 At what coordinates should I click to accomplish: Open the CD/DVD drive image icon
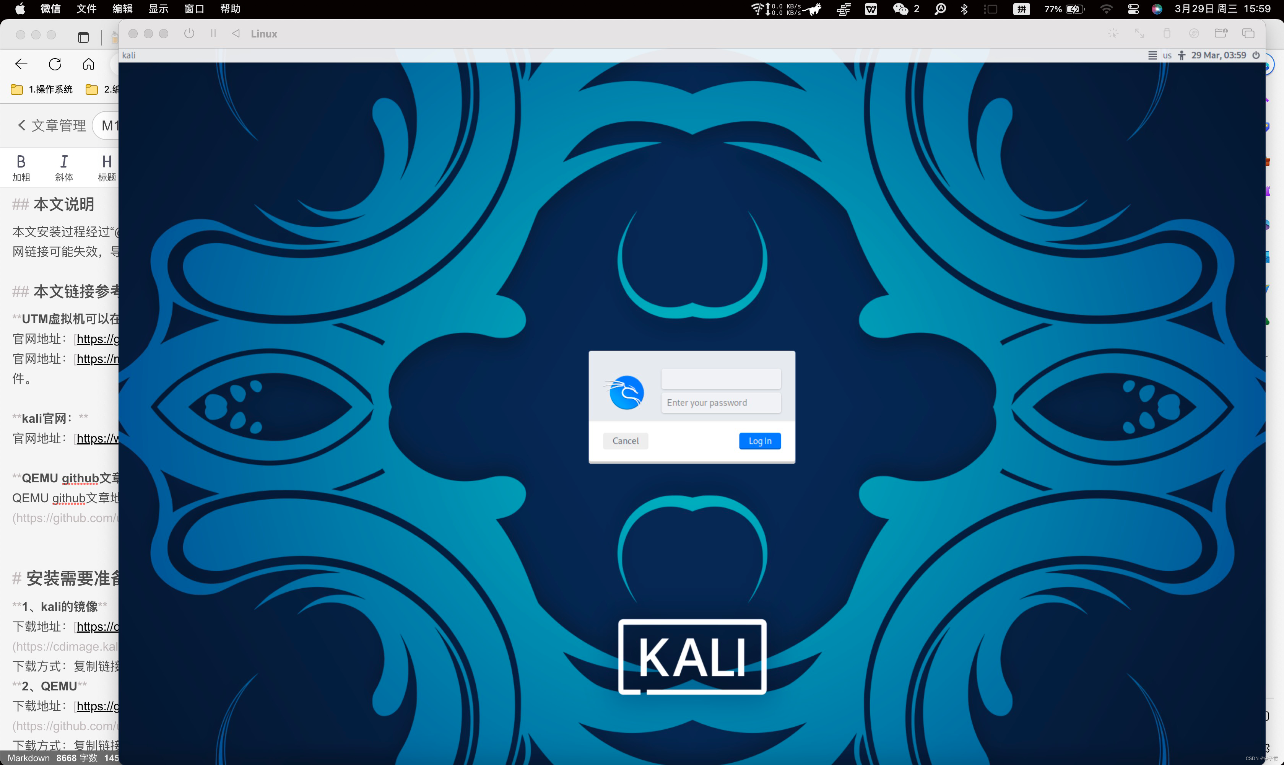point(1194,34)
